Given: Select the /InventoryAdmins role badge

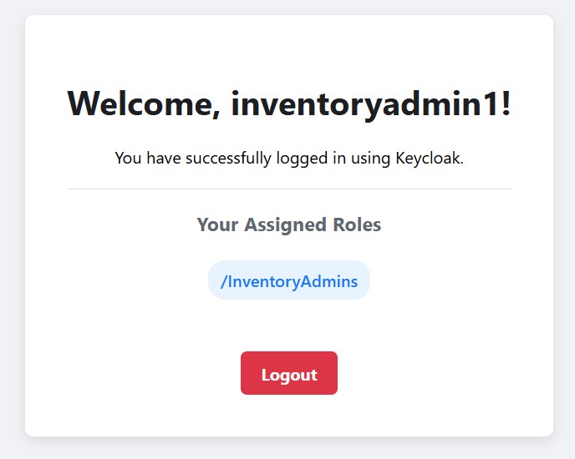Looking at the screenshot, I should tap(288, 281).
